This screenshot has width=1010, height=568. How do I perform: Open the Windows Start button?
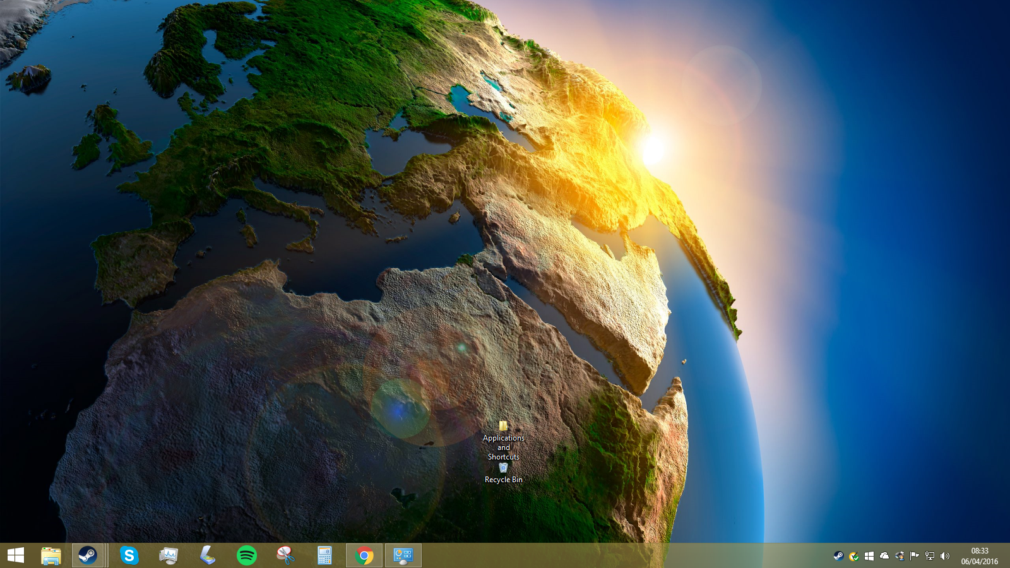tap(16, 555)
